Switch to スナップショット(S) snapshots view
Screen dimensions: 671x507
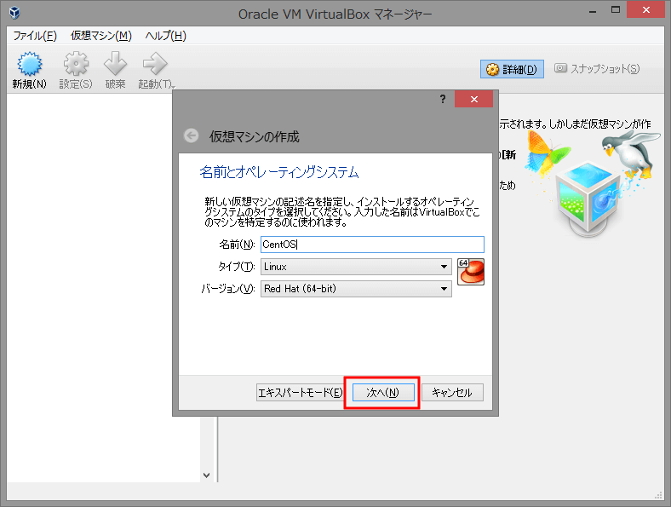pos(597,68)
